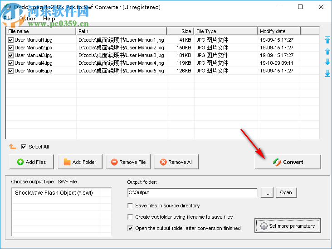Click the Output folder path field
Image resolution: width=332 pixels, height=249 pixels.
[192, 192]
